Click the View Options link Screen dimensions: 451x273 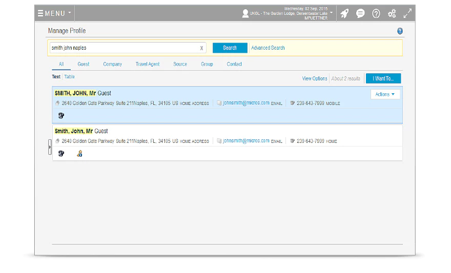pyautogui.click(x=314, y=79)
